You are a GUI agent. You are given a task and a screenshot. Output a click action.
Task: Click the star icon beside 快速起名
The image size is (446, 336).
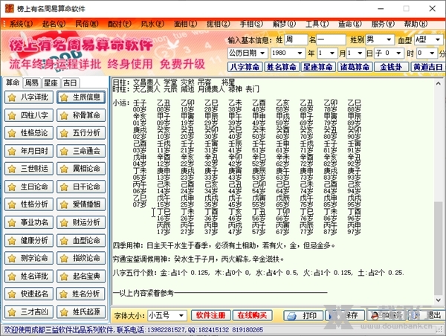click(x=12, y=294)
